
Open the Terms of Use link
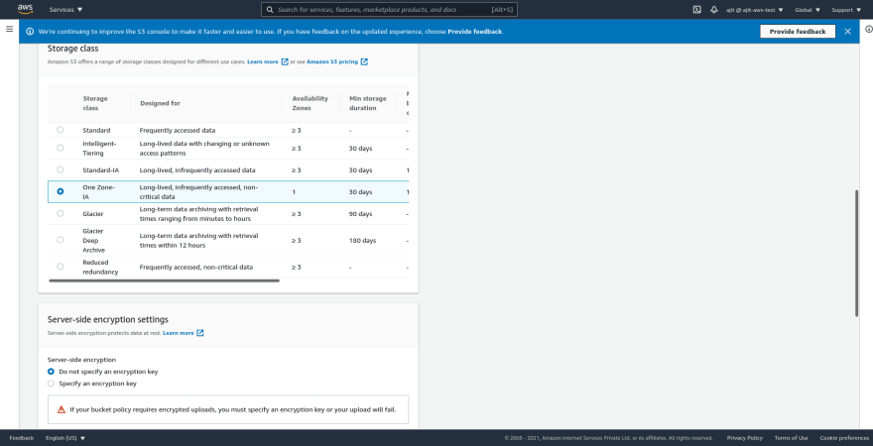(x=792, y=438)
